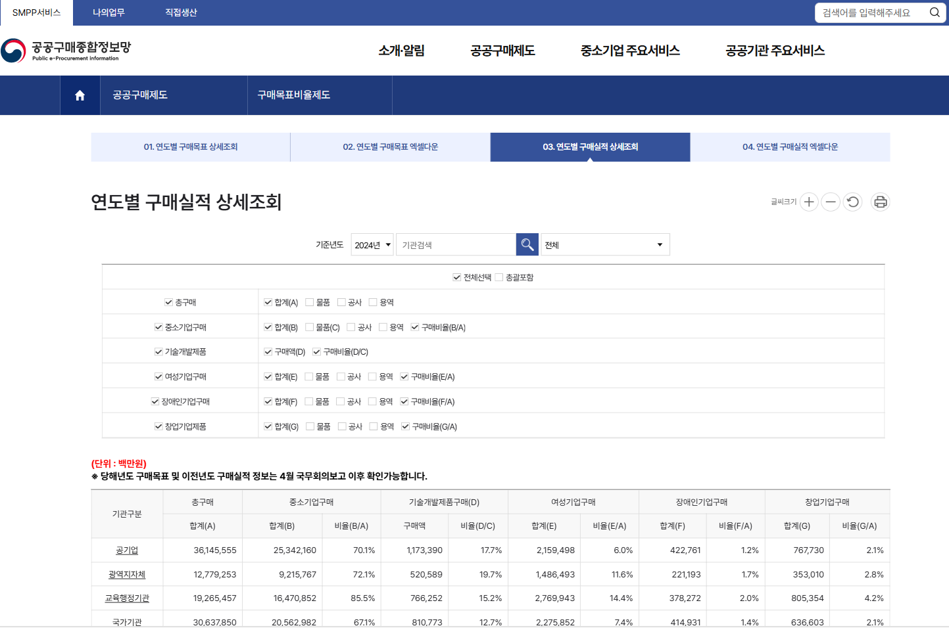
Task: Toggle the 창업기업제품 category checkbox
Action: click(158, 426)
